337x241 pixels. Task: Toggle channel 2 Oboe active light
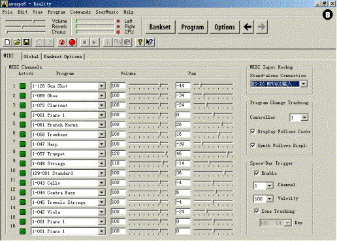[x=23, y=95]
